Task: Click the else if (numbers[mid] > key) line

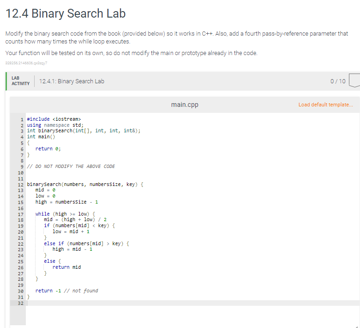Action: (x=87, y=243)
